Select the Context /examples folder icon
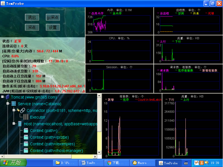 point(26,144)
